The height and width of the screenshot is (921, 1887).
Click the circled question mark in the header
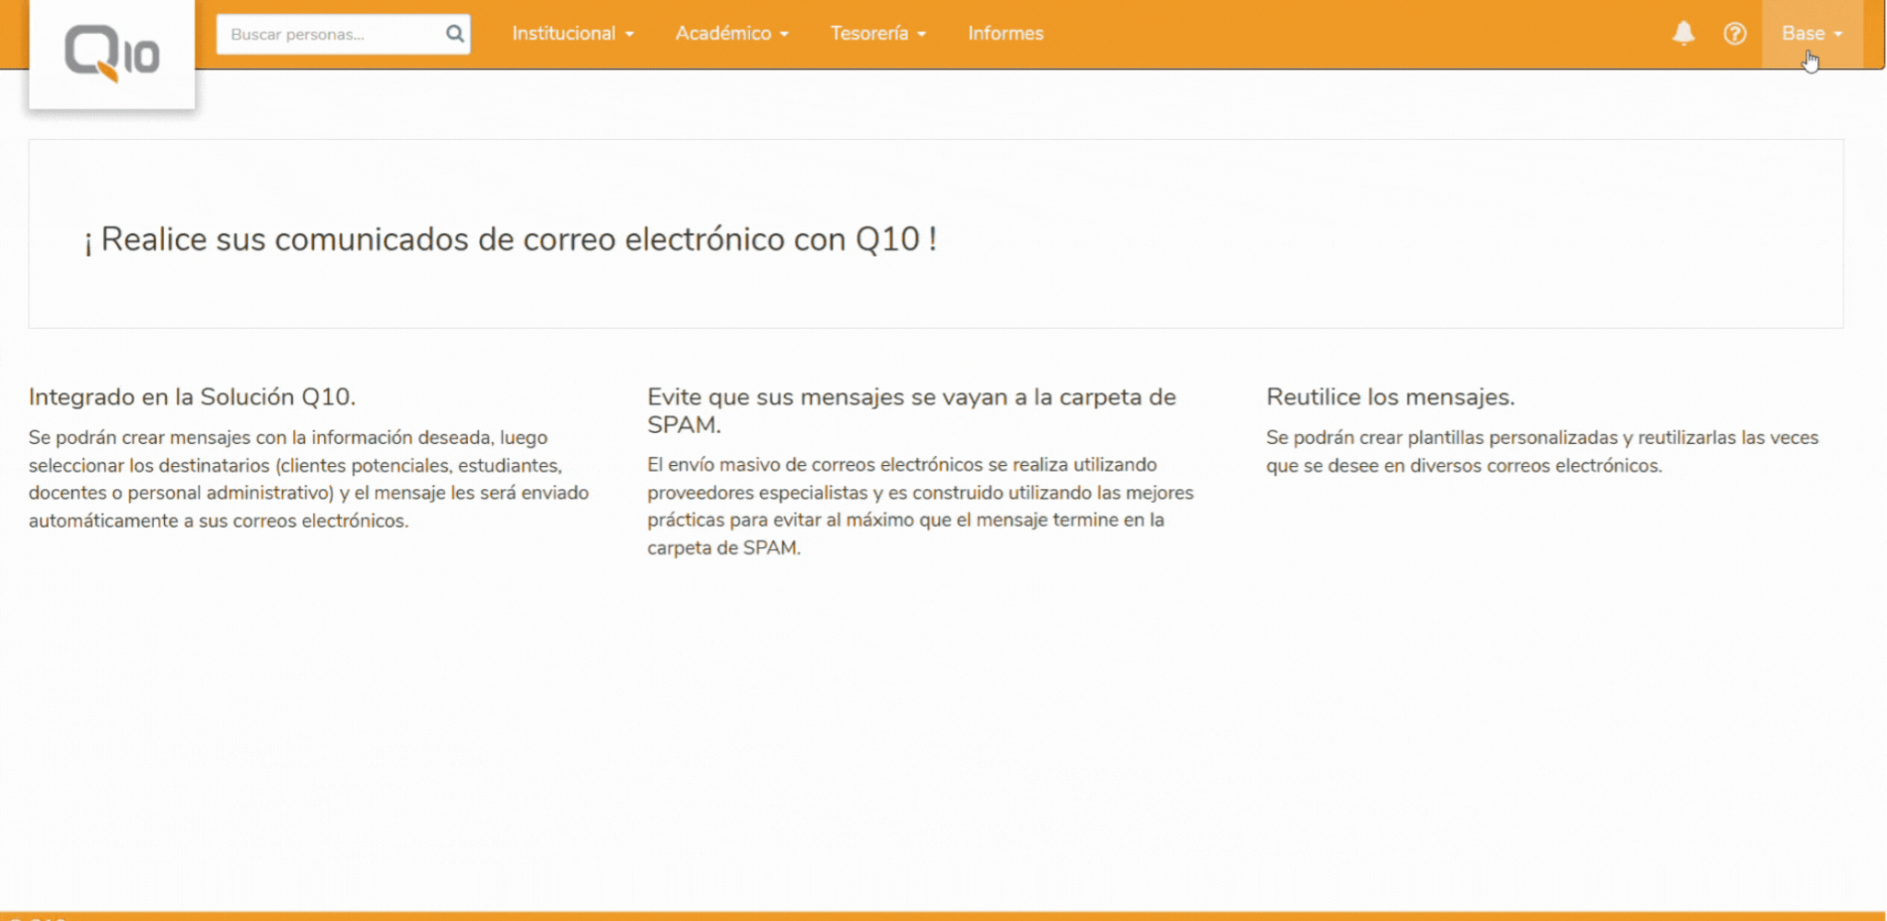point(1736,33)
